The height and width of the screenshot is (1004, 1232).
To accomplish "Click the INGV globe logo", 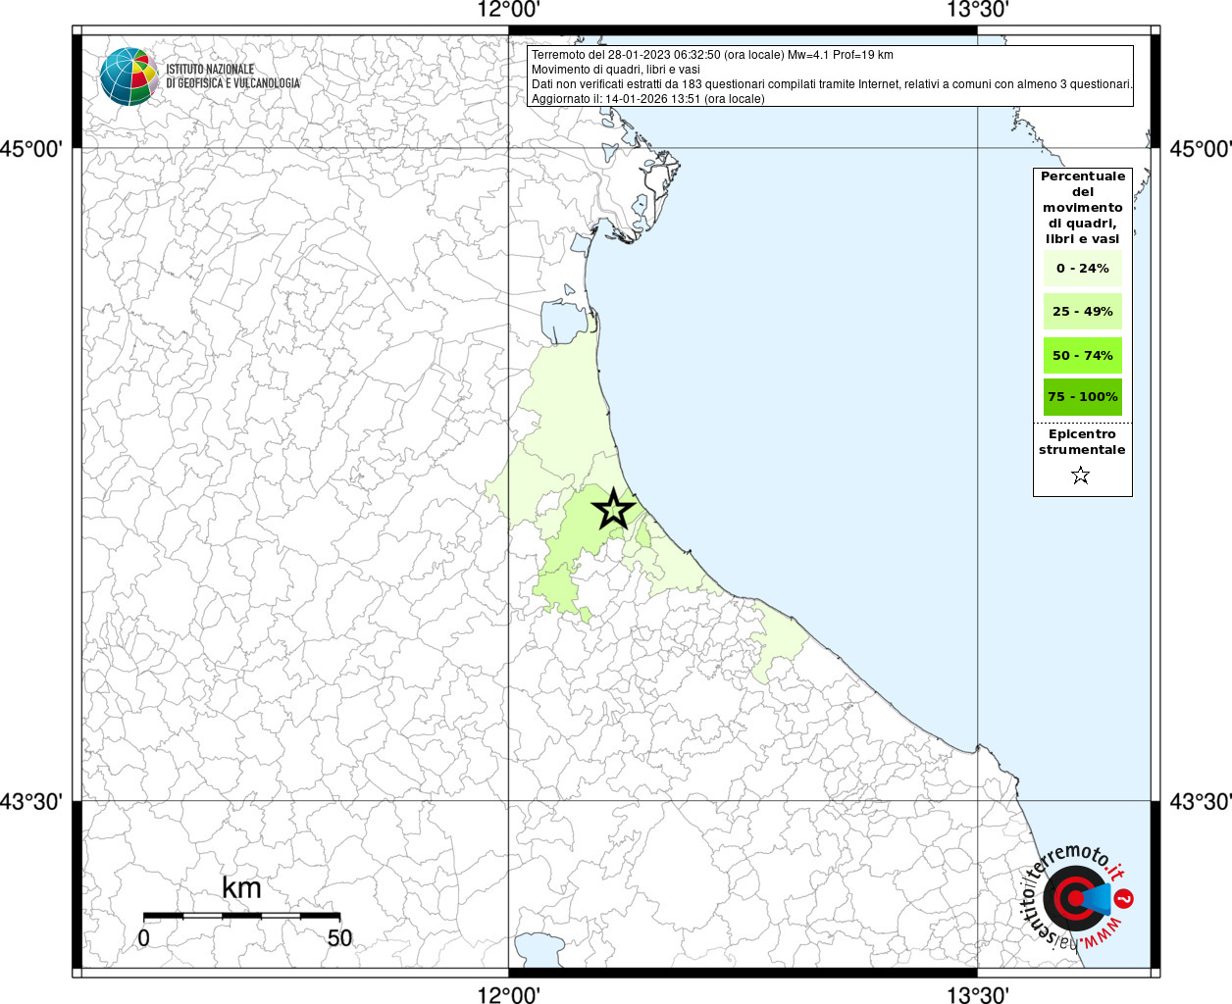I will (x=128, y=75).
